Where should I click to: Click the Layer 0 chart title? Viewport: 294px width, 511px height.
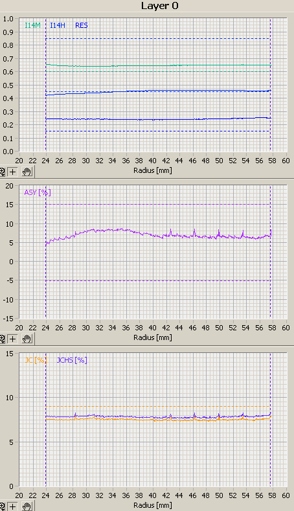(x=160, y=6)
